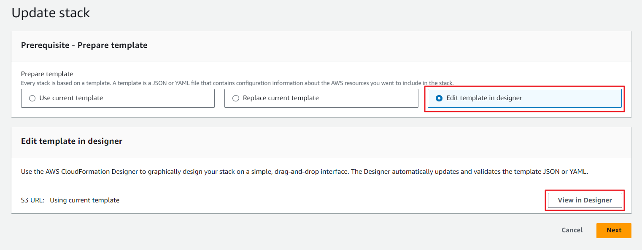642x250 pixels.
Task: Click empty space right of 'Use current template' label
Action: [x=160, y=98]
